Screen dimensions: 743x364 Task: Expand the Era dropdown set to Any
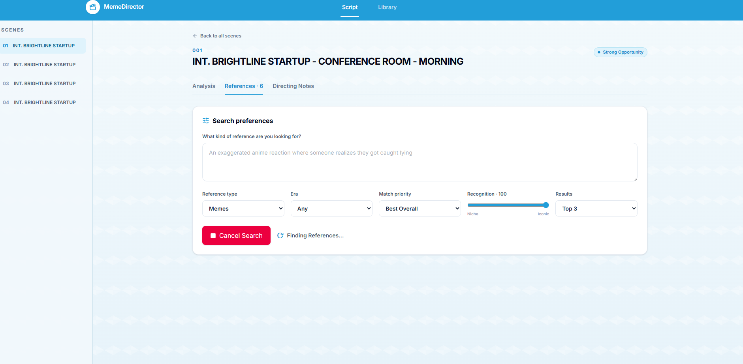331,209
